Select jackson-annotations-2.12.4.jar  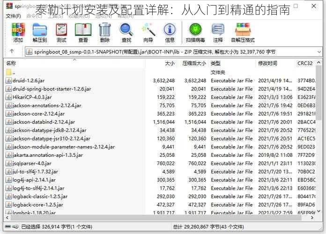click(x=47, y=106)
